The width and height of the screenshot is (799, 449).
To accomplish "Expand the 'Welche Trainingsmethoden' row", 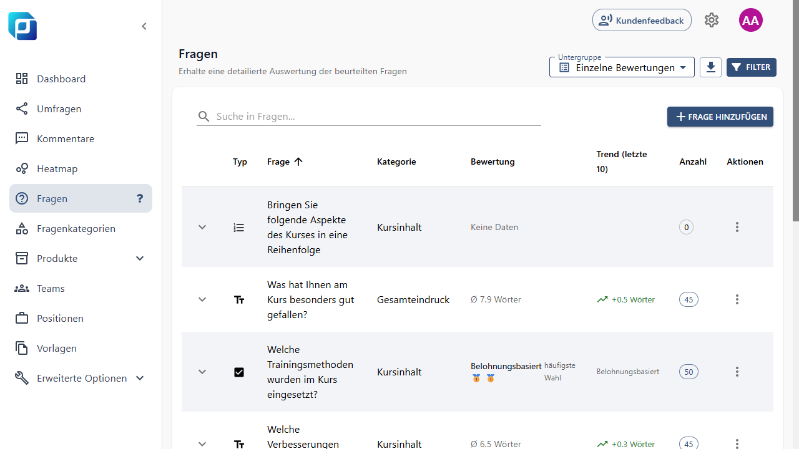I will [202, 372].
